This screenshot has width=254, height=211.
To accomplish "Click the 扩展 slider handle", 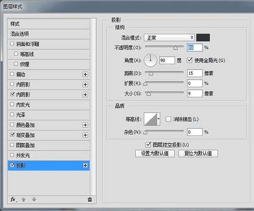I will pos(145,84).
